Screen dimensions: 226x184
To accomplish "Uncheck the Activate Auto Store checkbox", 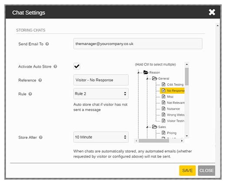I will (76, 66).
